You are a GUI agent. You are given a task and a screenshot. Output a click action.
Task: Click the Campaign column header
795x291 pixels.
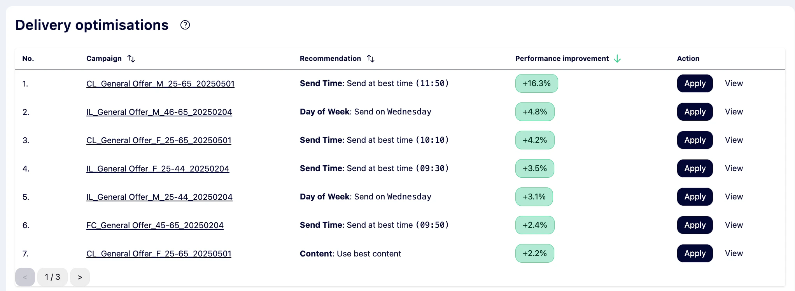point(104,58)
